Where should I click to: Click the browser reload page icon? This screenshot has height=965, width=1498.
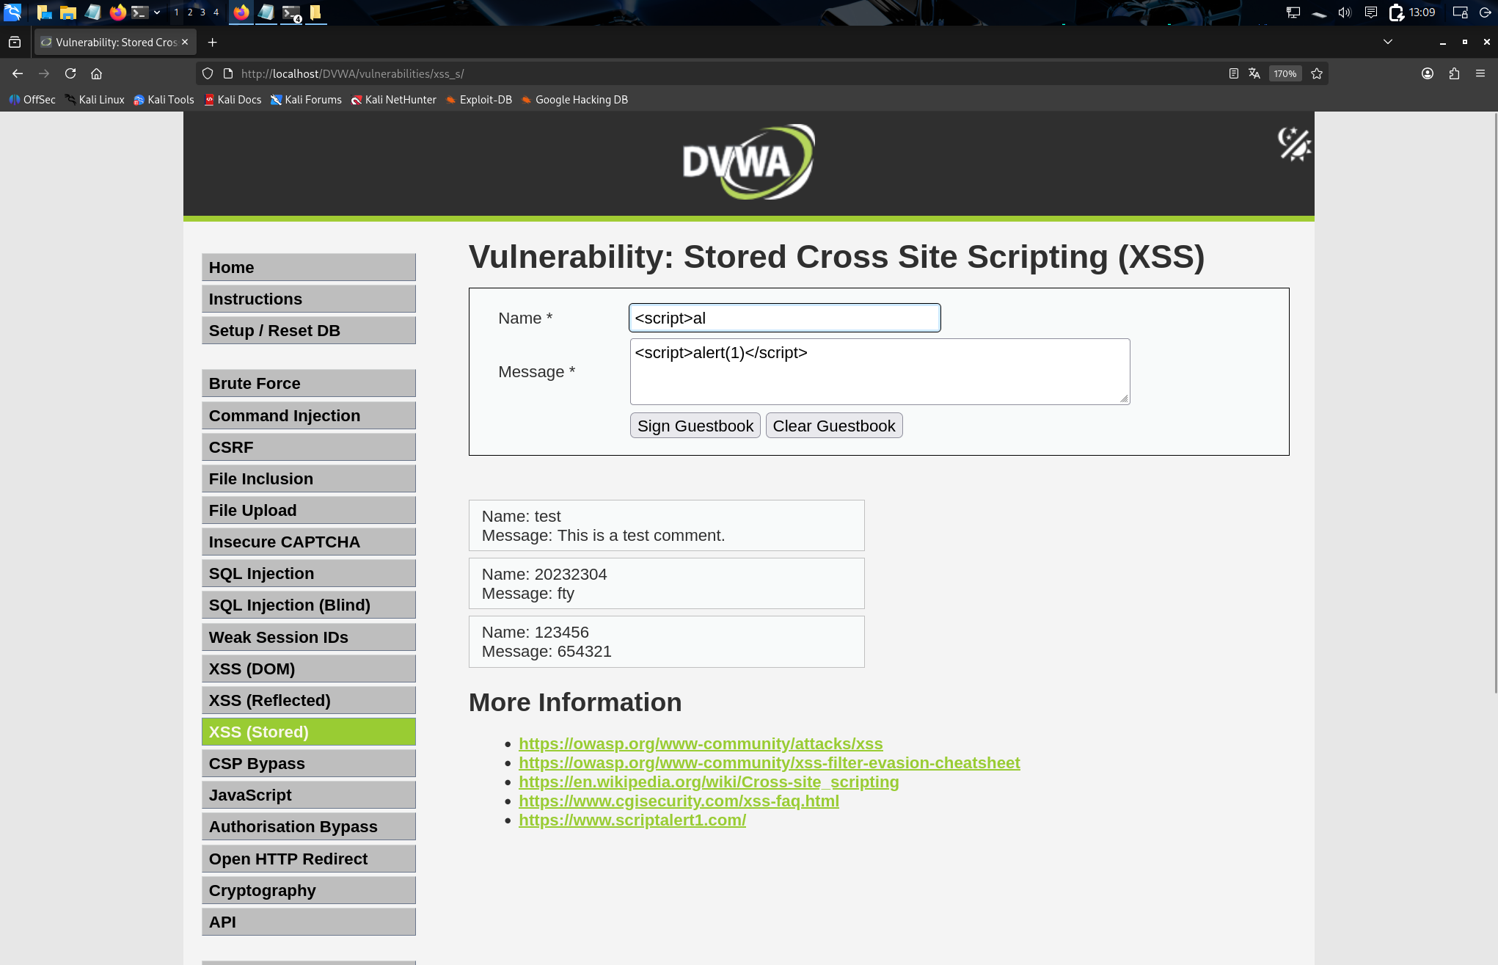click(x=70, y=73)
